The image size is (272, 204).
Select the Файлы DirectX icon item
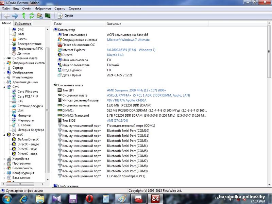[x=14, y=139]
